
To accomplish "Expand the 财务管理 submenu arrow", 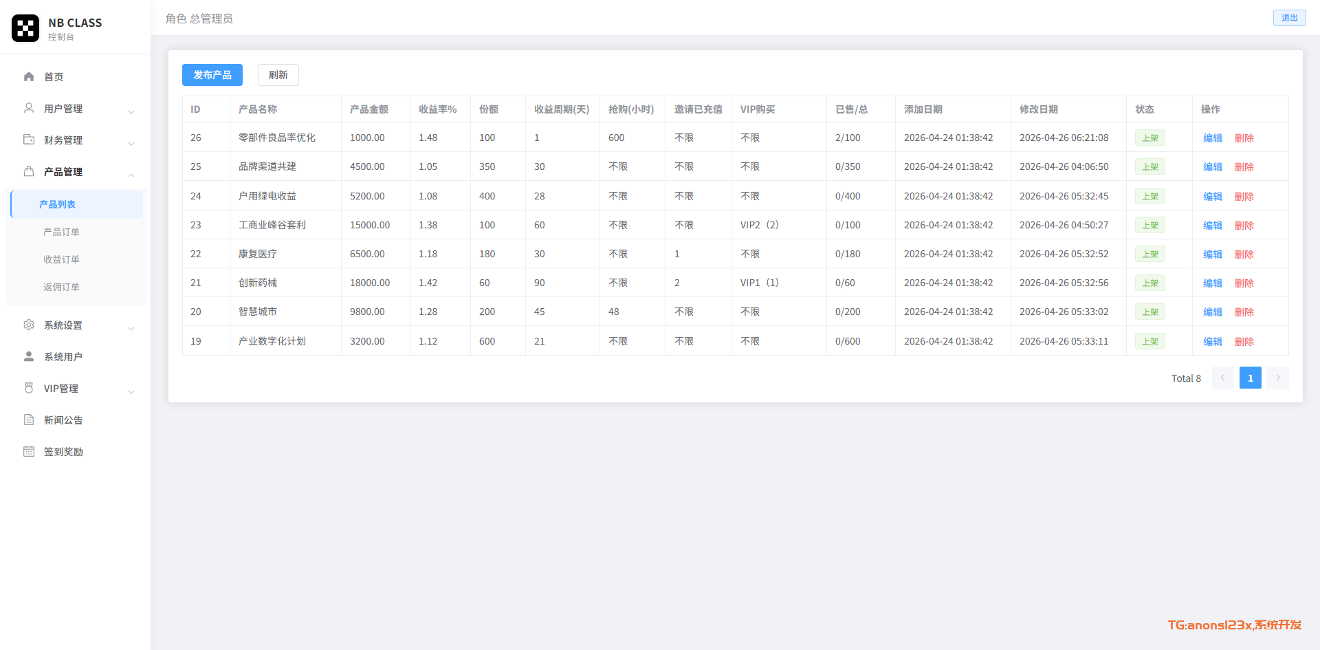I will [131, 143].
